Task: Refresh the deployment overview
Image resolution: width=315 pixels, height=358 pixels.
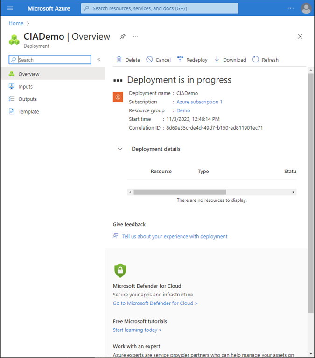Action: (265, 60)
